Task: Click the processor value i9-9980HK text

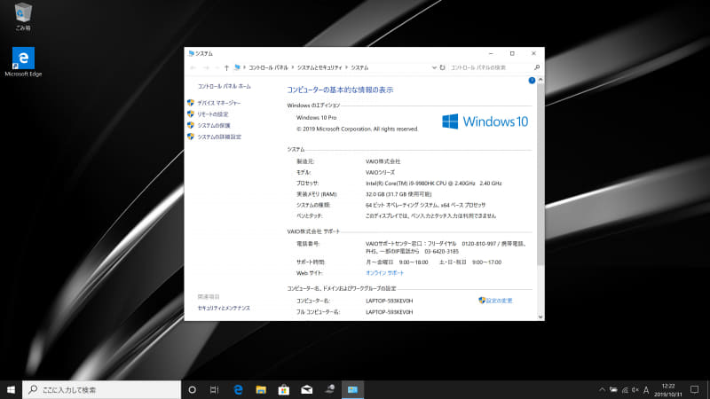Action: (433, 184)
